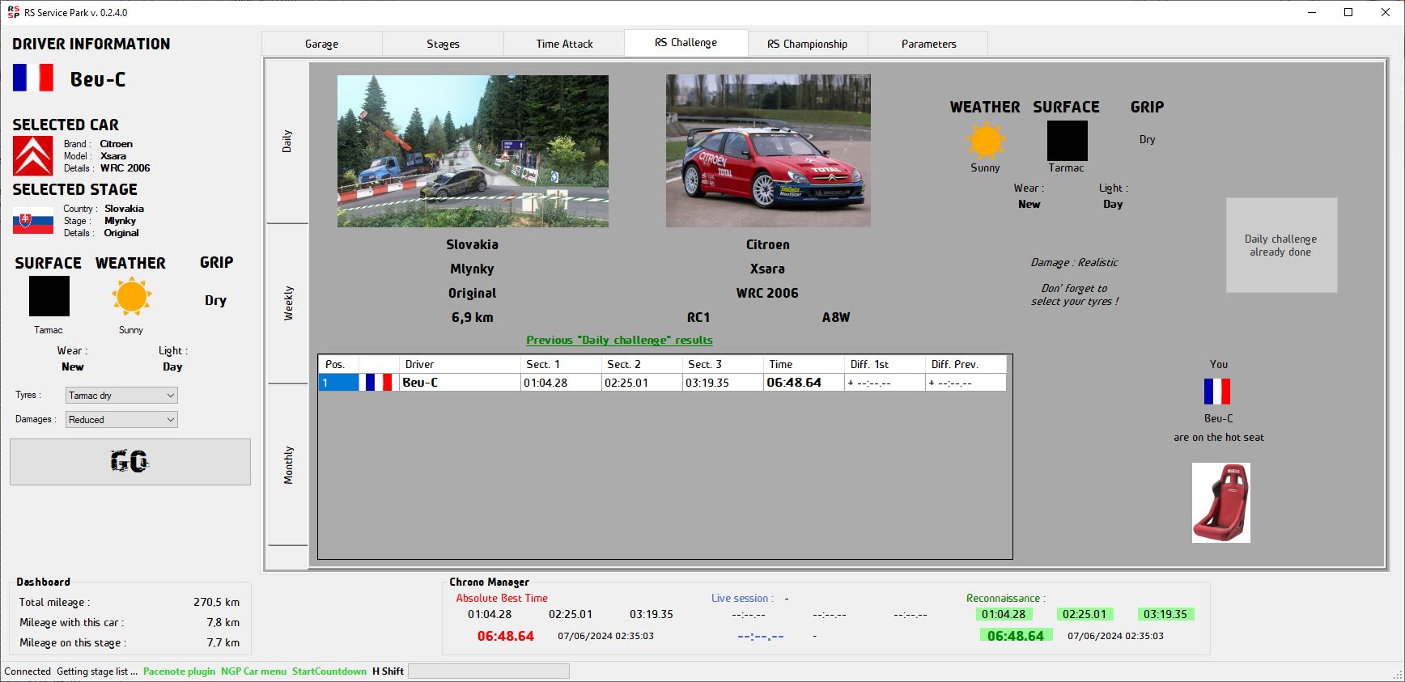Switch to the Stages tab
Screen dimensions: 1405x682
tap(443, 44)
